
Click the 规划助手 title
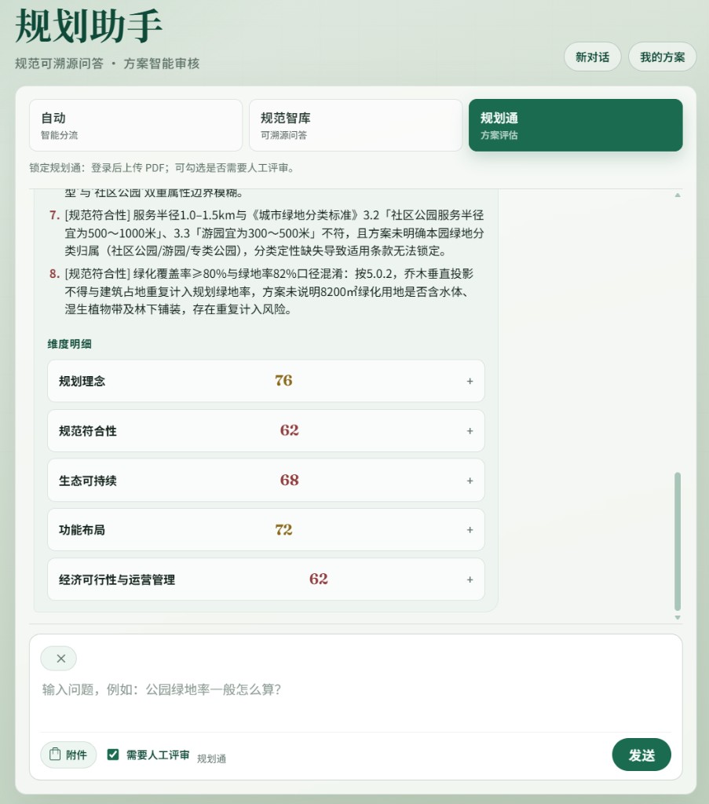89,26
